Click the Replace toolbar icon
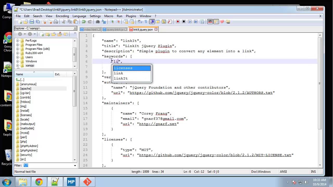 tap(104, 22)
